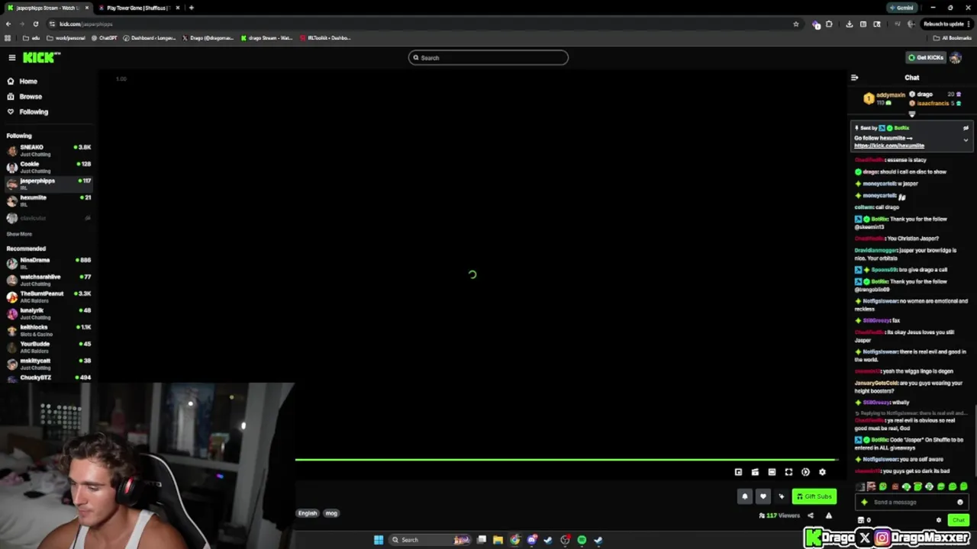Open the video player settings gear

click(x=822, y=472)
